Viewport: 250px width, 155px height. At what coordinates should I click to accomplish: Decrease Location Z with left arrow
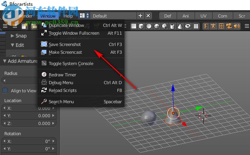pos(4,123)
